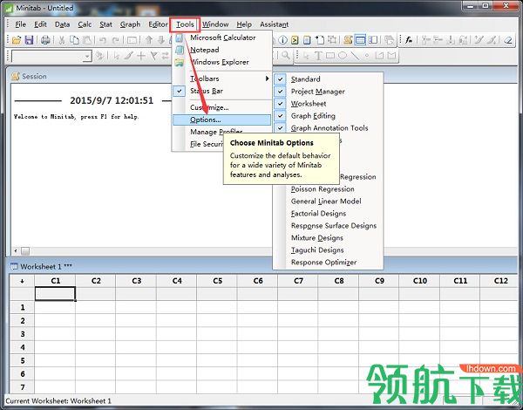Click the Paste clipboard icon

pos(86,40)
